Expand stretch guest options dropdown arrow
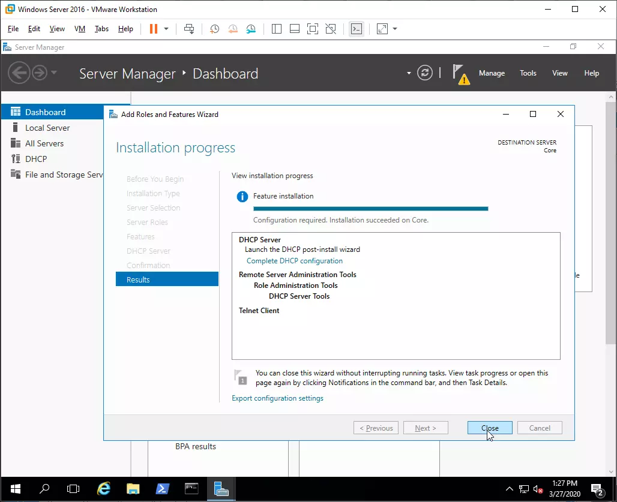Screen dimensions: 617x502 coord(395,29)
